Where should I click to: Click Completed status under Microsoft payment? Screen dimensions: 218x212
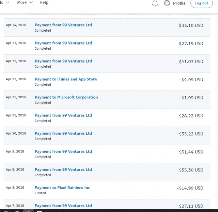point(43,103)
